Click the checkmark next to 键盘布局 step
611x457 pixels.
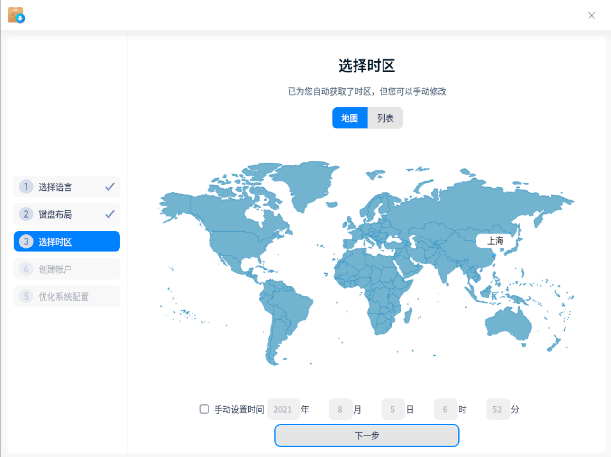click(x=110, y=214)
